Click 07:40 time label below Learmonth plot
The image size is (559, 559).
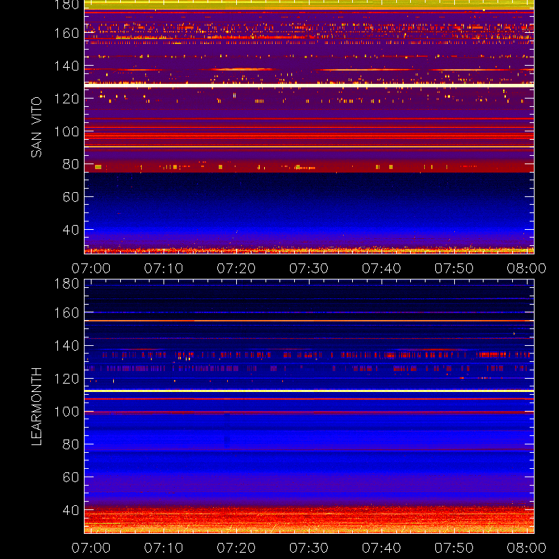click(x=382, y=548)
